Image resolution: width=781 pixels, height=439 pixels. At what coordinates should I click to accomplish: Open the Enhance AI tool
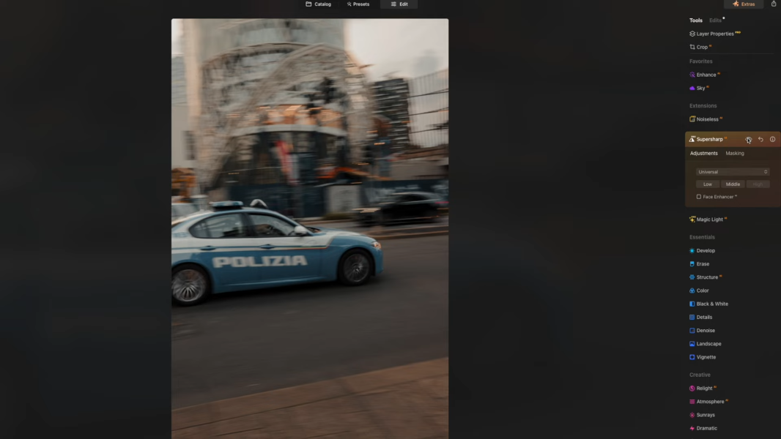[705, 75]
